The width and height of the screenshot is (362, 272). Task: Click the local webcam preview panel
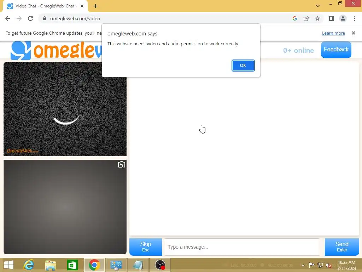tap(65, 207)
